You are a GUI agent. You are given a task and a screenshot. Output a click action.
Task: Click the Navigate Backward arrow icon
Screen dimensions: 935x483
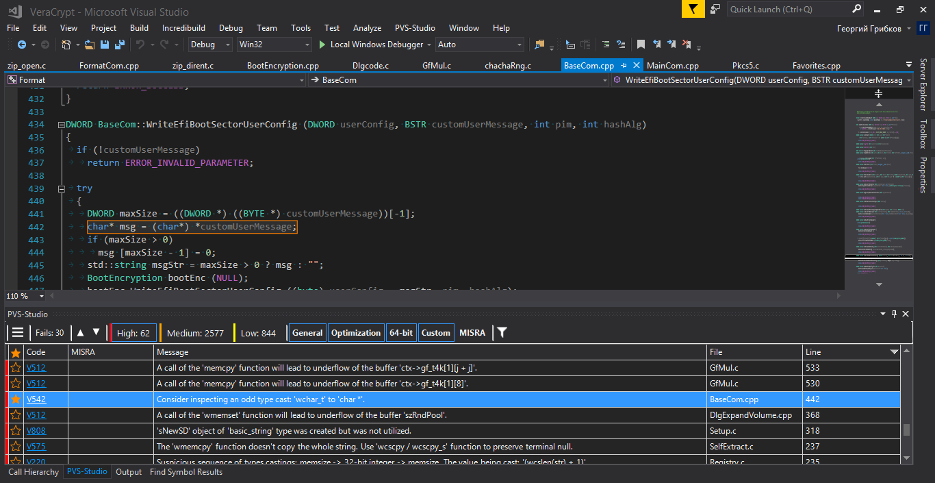click(22, 45)
